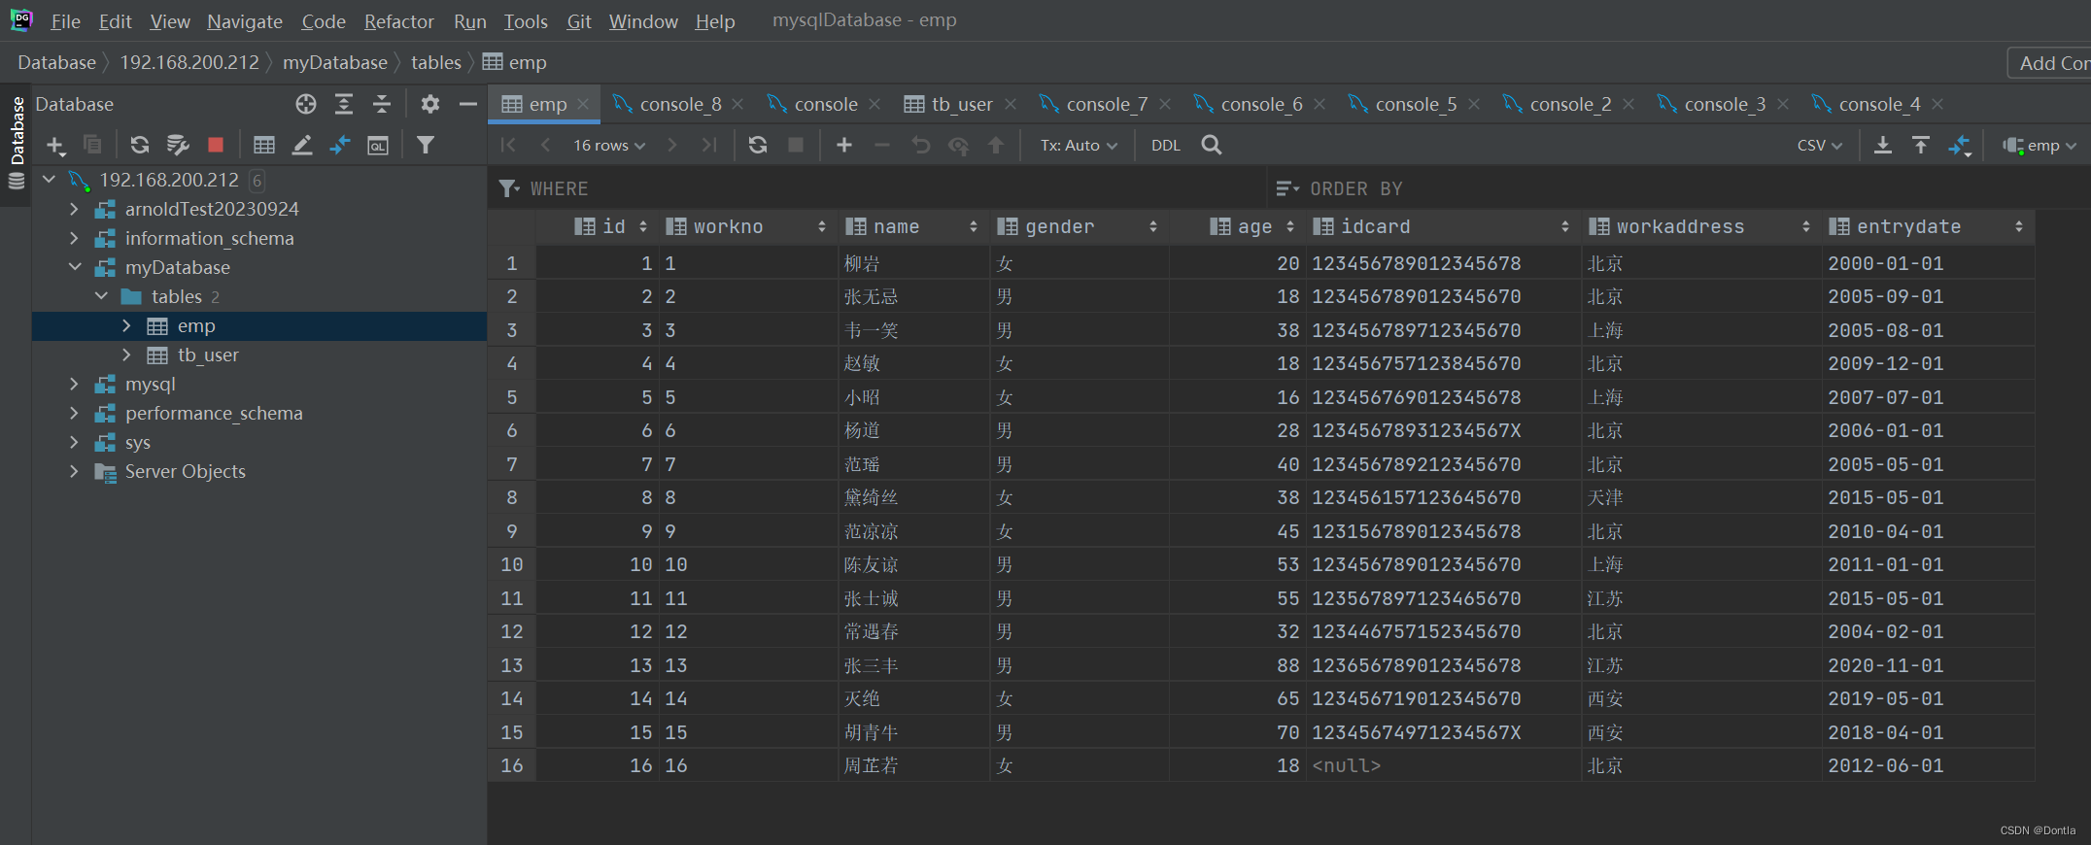
Task: Click the red Deactivate stop icon
Action: tap(216, 145)
